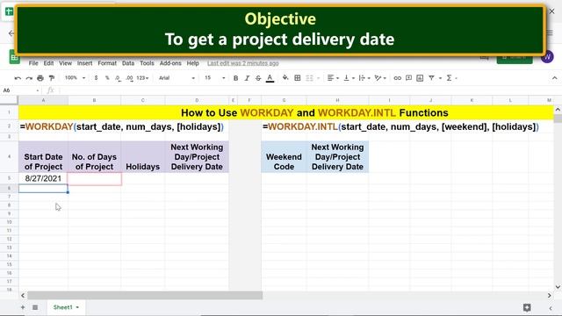
Task: Click the Redo icon in toolbar
Action: pyautogui.click(x=29, y=78)
